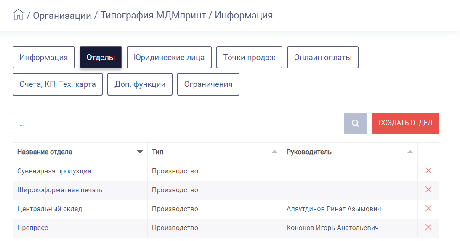
Task: Delete the Широкоформатная печать row
Action: (428, 189)
